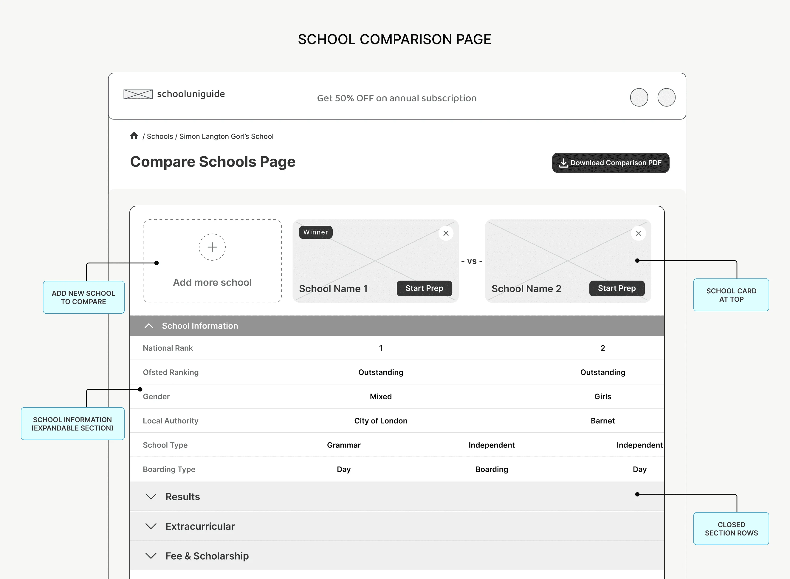Click the City of London value
This screenshot has height=579, width=790.
coord(381,421)
